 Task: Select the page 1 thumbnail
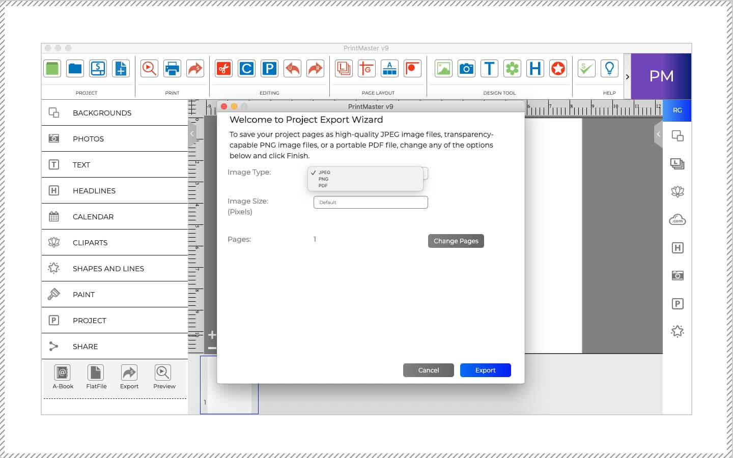point(229,385)
